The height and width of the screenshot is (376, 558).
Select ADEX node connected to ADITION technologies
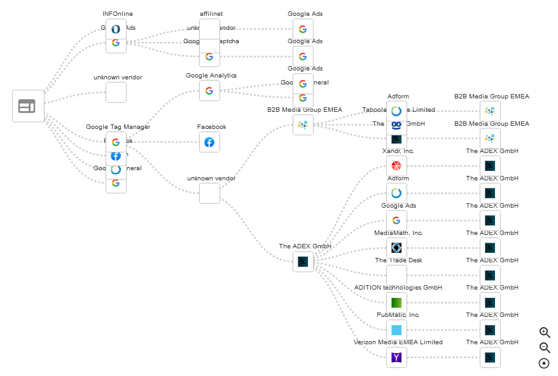pos(491,303)
